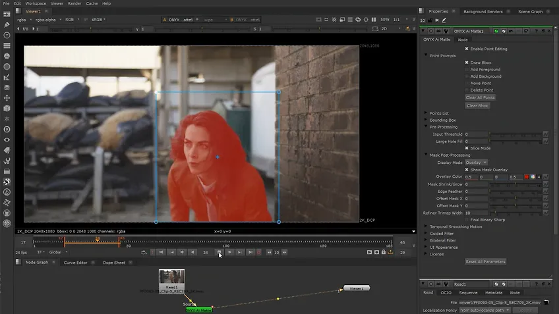Collapse the Pre Processing section
The height and width of the screenshot is (314, 559).
[426, 126]
